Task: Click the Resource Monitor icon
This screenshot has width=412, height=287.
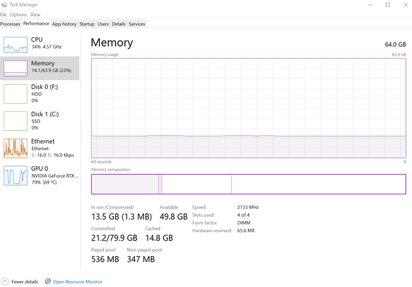Action: coord(47,282)
